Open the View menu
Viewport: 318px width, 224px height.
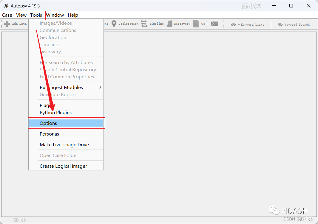tap(21, 15)
